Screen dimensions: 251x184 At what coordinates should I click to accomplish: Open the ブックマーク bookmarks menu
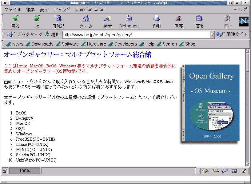(24, 34)
